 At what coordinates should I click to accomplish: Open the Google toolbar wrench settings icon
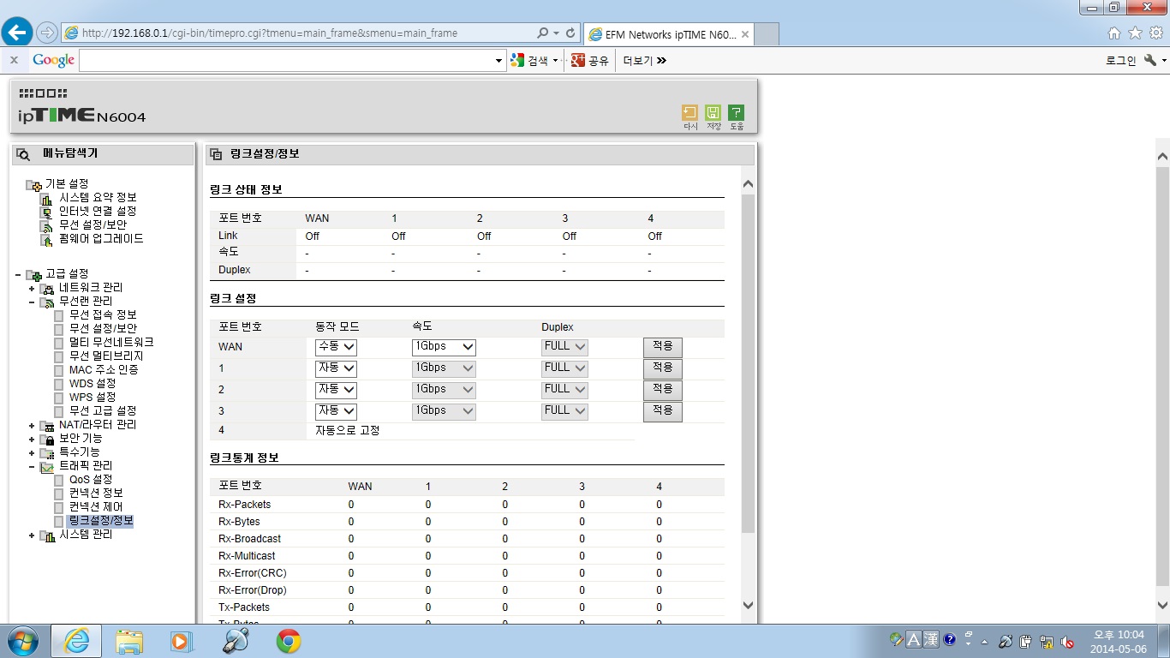coord(1149,60)
